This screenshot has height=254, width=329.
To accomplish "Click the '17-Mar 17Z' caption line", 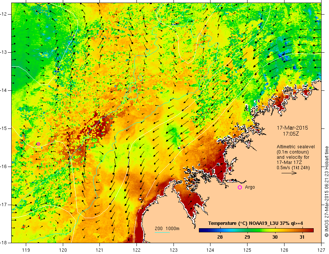I will [289, 162].
